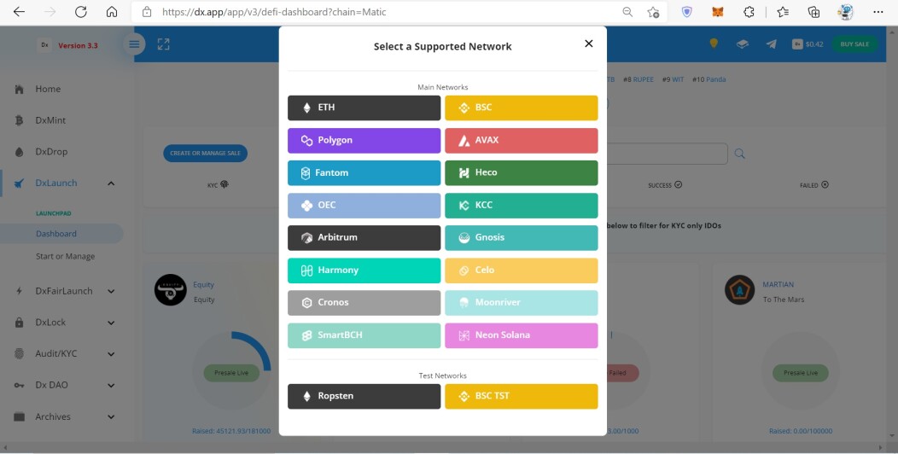The image size is (898, 454).
Task: Open DxMint in the sidebar
Action: 50,120
